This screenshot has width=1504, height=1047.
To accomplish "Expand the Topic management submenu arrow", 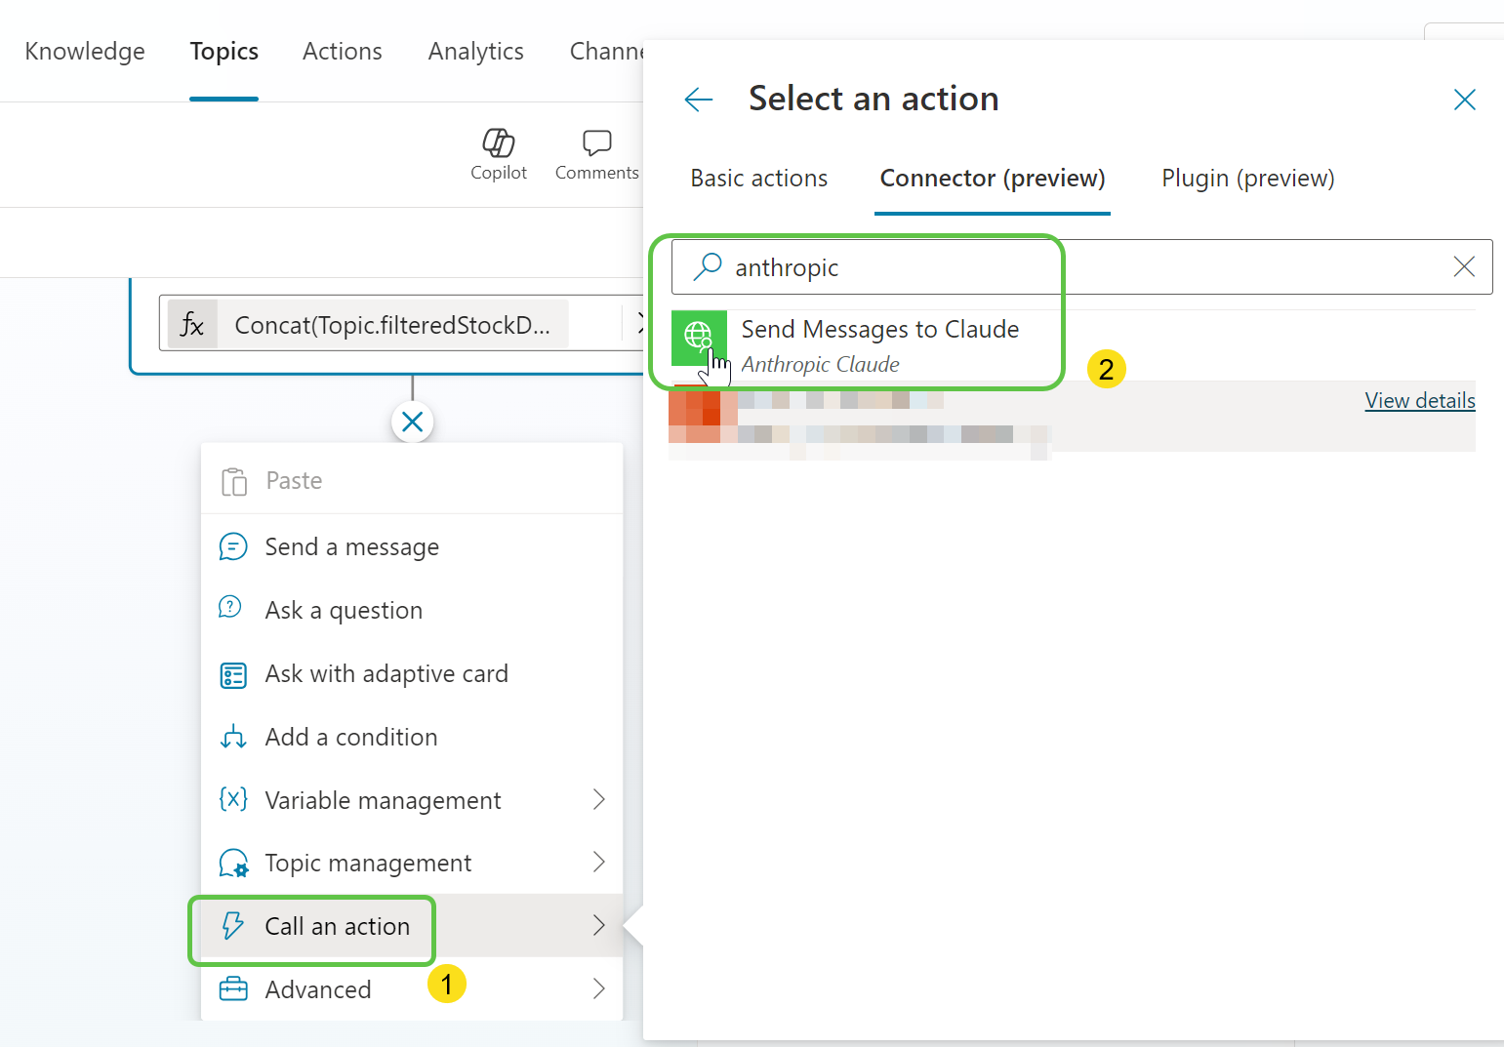I will click(x=599, y=863).
